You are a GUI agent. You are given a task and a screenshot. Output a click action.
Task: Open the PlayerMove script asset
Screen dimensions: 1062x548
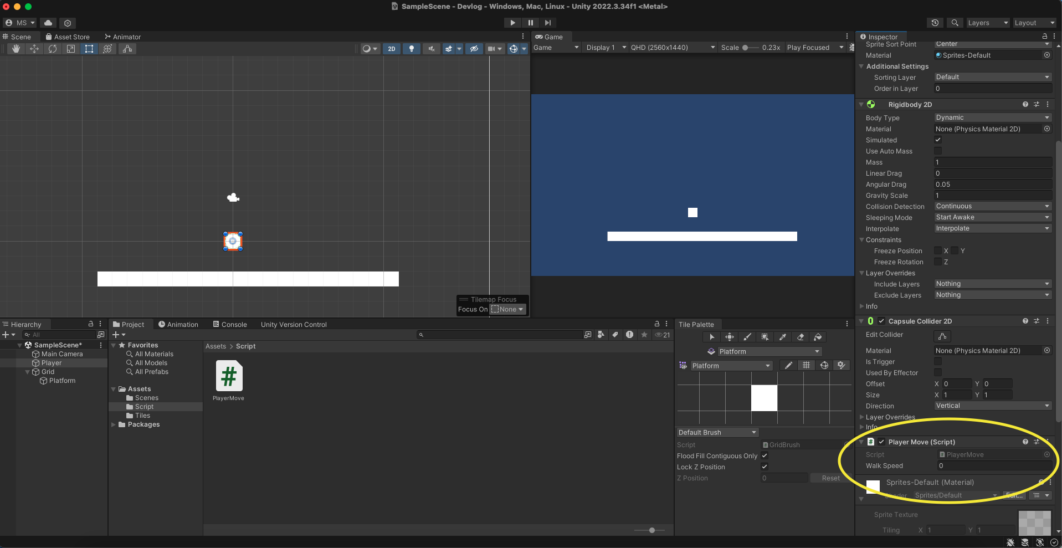pyautogui.click(x=229, y=377)
